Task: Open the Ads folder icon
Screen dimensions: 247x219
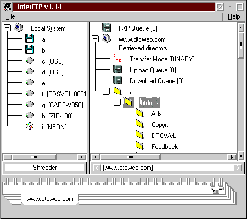Action: click(x=139, y=113)
